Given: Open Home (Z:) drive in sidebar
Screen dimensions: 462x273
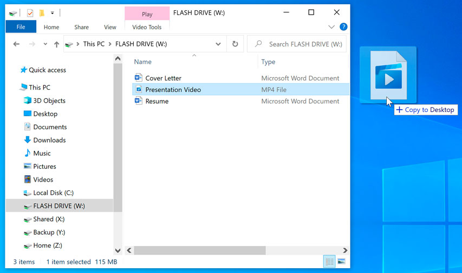Looking at the screenshot, I should pos(48,245).
